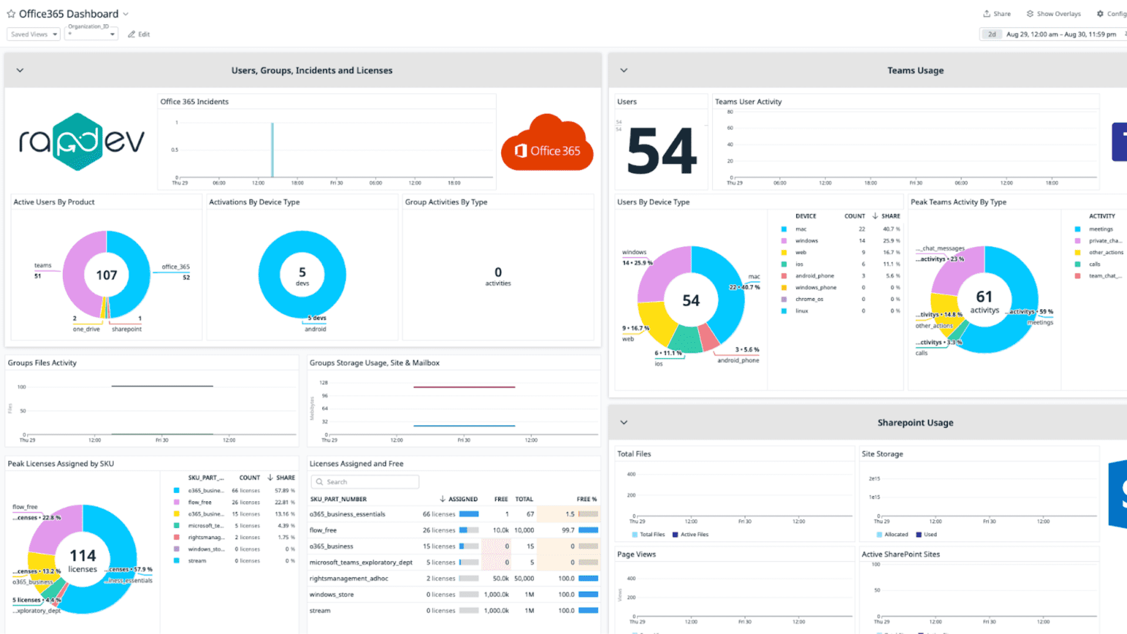Open the Office365 Dashboard title dropdown
This screenshot has width=1127, height=634.
pos(126,14)
